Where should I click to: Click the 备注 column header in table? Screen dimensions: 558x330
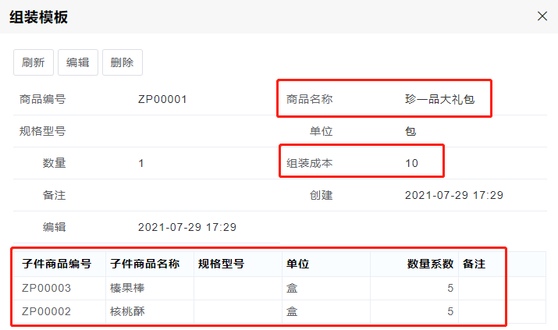point(474,264)
